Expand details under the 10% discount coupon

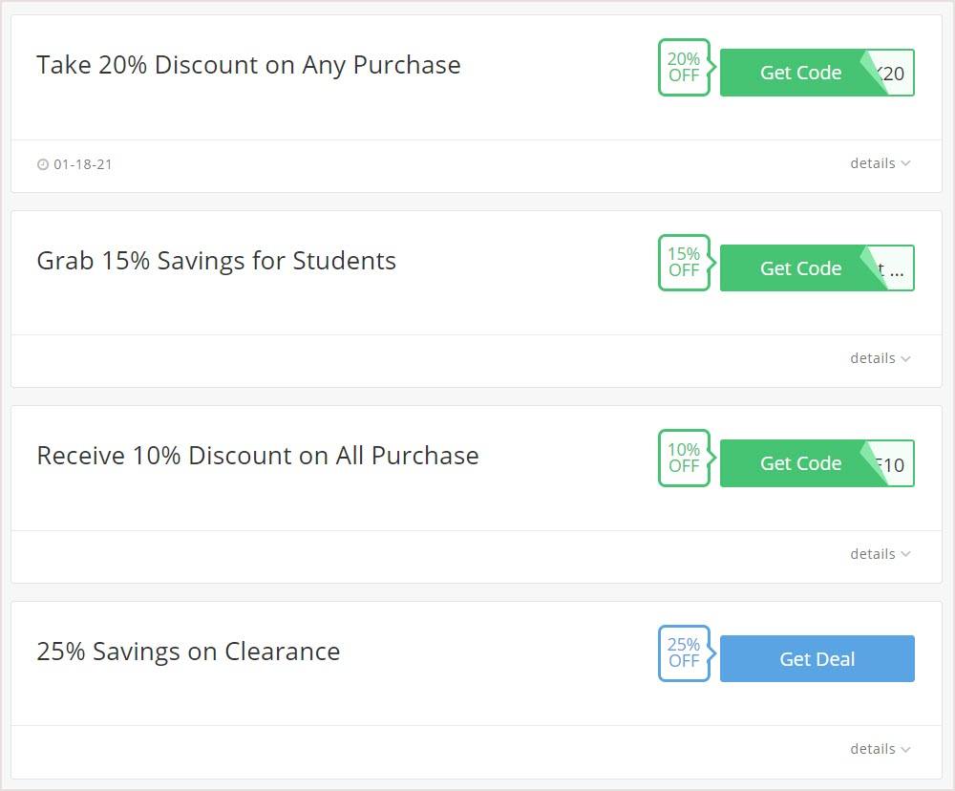881,554
